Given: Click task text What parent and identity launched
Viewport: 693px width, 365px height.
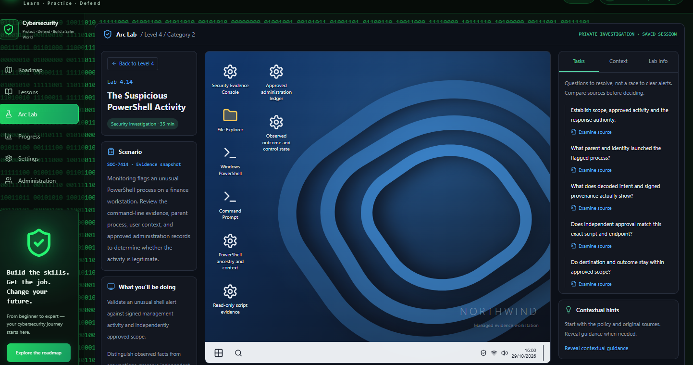Looking at the screenshot, I should (616, 153).
